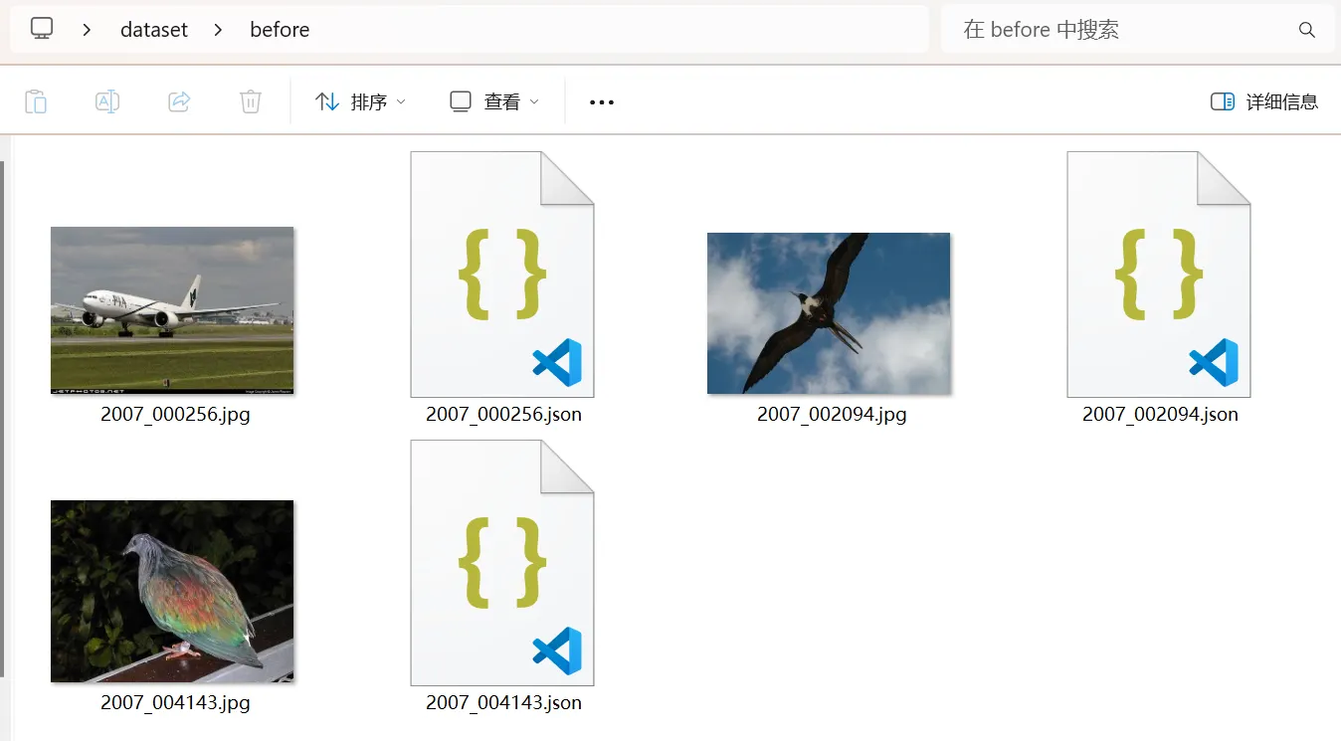Open the 排序 sort dropdown
Viewport: 1341px width, 741px height.
(x=360, y=101)
